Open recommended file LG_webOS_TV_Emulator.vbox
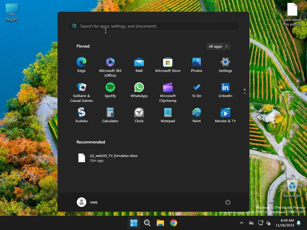This screenshot has height=230, width=307. point(108,158)
